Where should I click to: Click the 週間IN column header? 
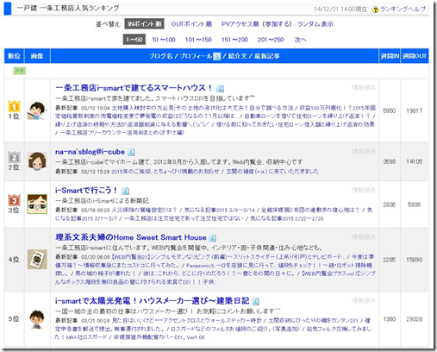click(x=390, y=56)
